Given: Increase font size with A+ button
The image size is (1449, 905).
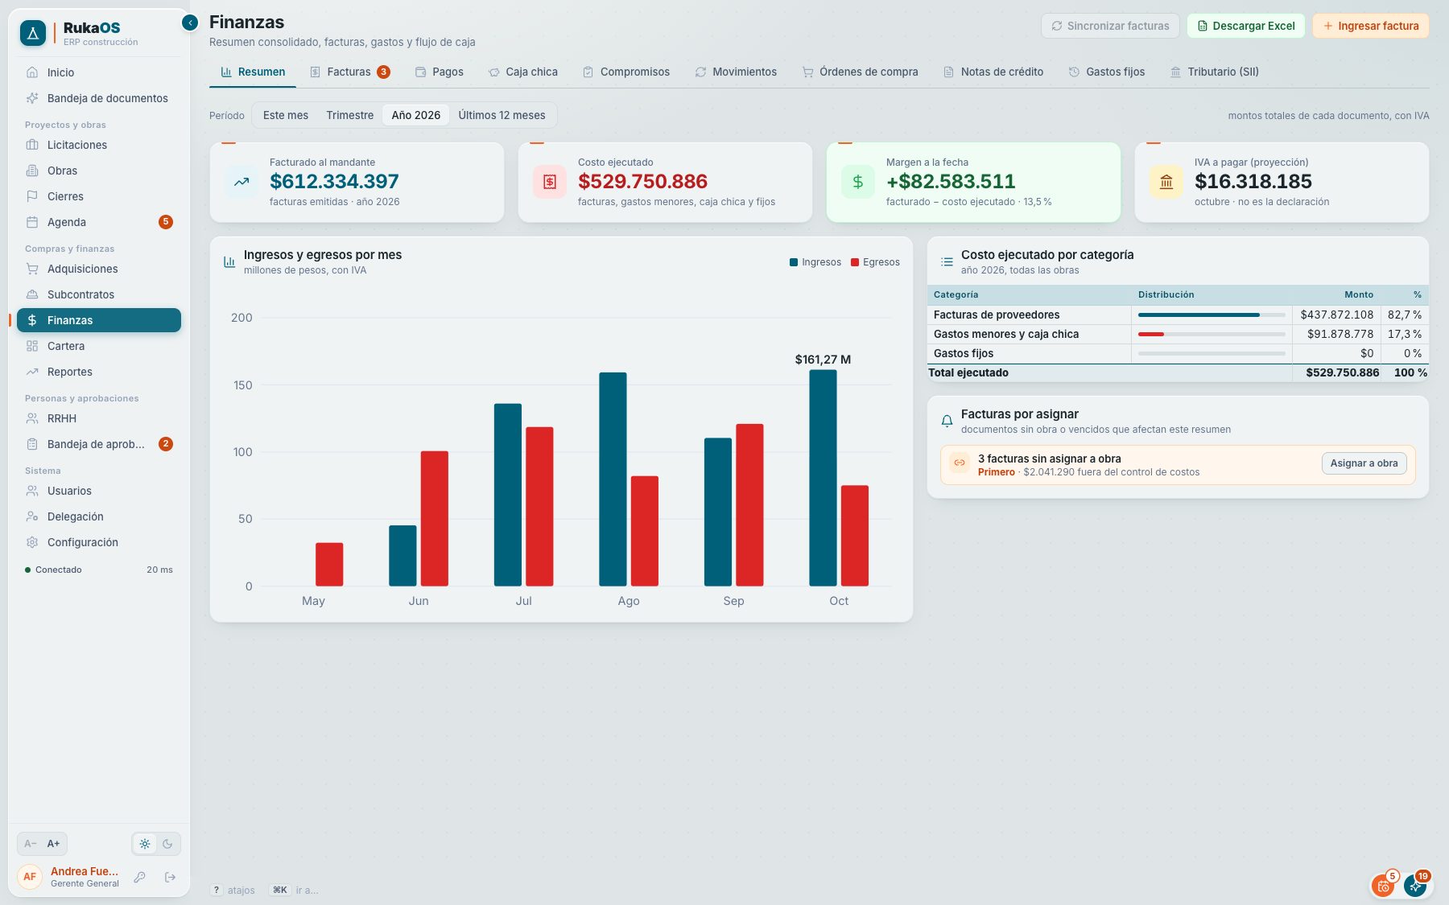Looking at the screenshot, I should pos(53,844).
